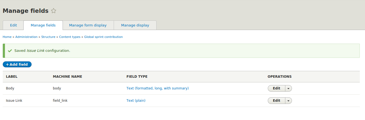Follow the Home breadcrumb link
Viewport: 365px width, 120px height.
tap(7, 37)
